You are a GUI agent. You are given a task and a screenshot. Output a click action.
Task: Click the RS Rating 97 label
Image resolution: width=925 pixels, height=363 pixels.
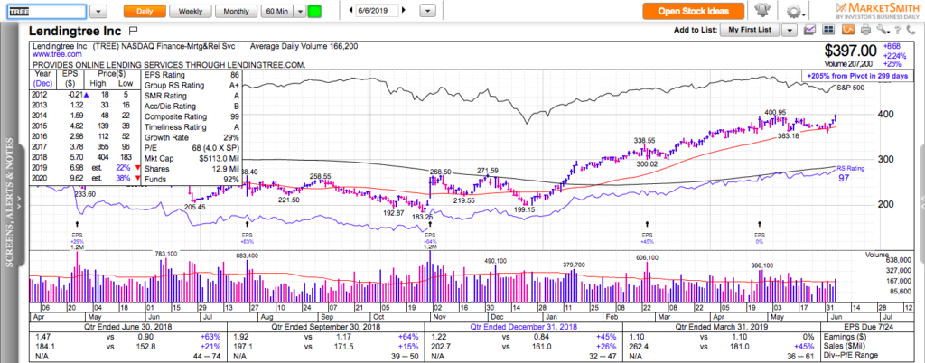pyautogui.click(x=849, y=172)
